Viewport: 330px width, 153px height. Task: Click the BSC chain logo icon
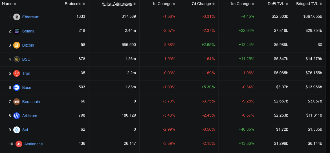click(x=17, y=59)
